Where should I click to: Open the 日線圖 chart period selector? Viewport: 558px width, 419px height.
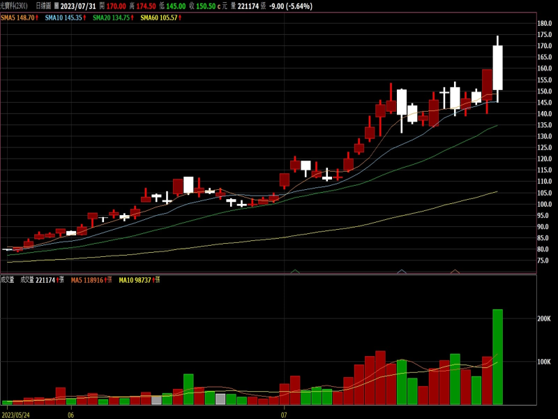(x=43, y=6)
